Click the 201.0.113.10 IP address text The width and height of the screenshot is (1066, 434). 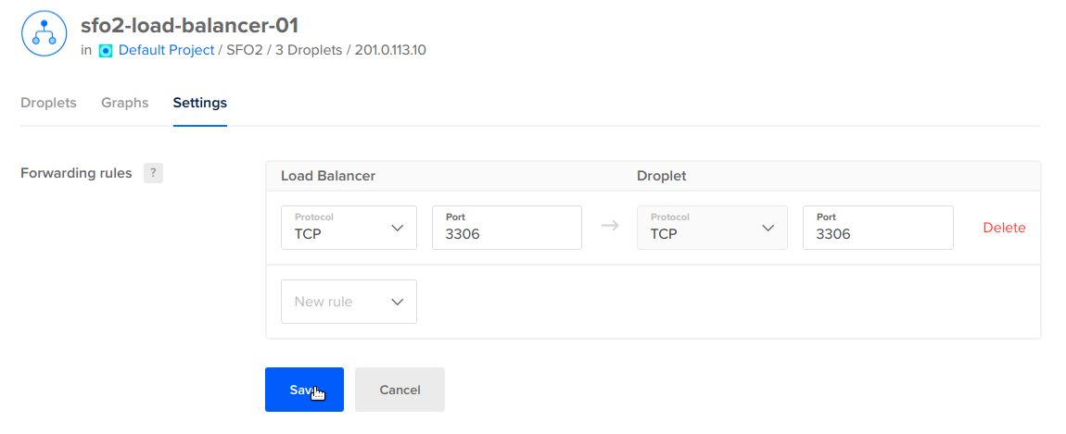point(390,50)
